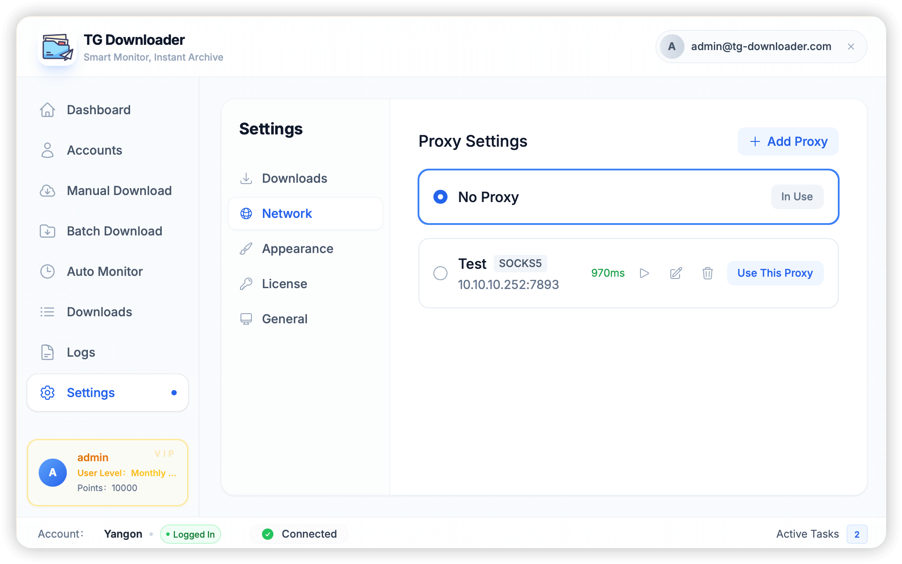The image size is (902, 564).
Task: Open the Dashboard from the sidebar
Action: 98,110
